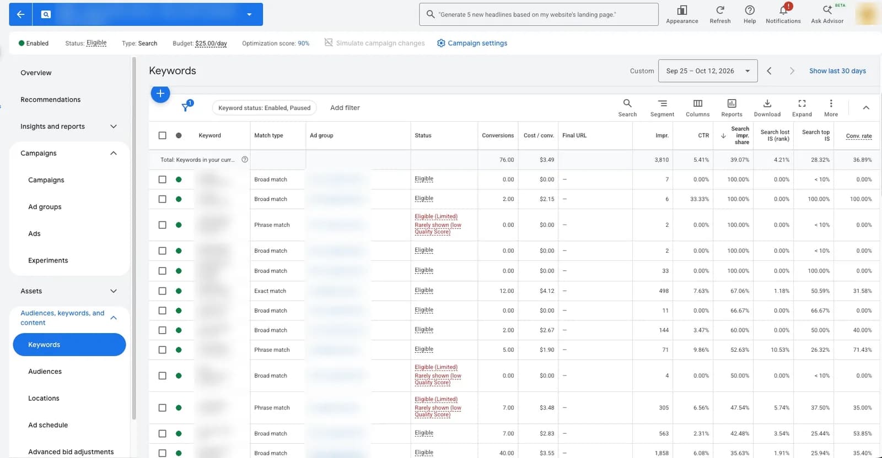Check the keyword row with 498 impressions
Viewport: 882px width, 458px height.
tap(162, 291)
